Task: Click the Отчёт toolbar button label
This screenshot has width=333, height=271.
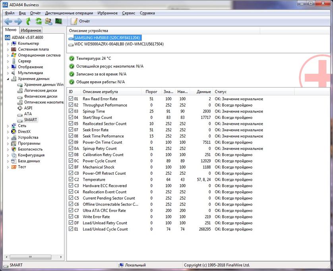Action: [x=85, y=21]
